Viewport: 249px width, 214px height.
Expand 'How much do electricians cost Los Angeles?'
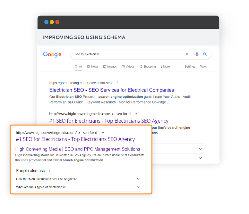click(78, 179)
